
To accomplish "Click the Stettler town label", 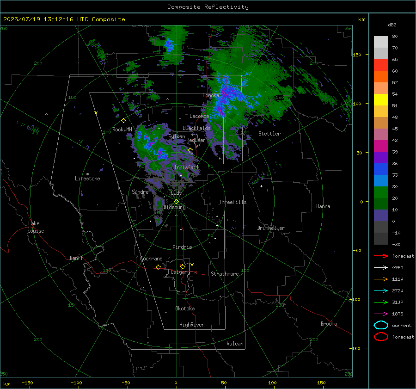I will pyautogui.click(x=269, y=134).
